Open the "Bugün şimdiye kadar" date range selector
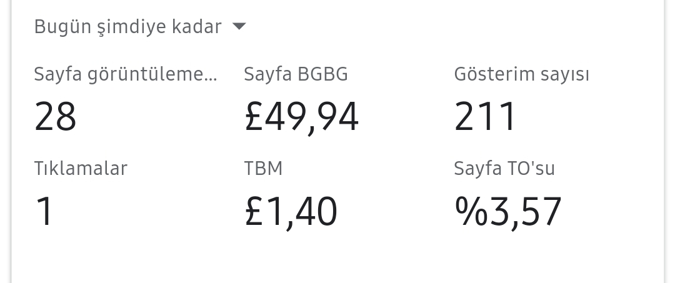This screenshot has height=283, width=675. click(x=140, y=27)
